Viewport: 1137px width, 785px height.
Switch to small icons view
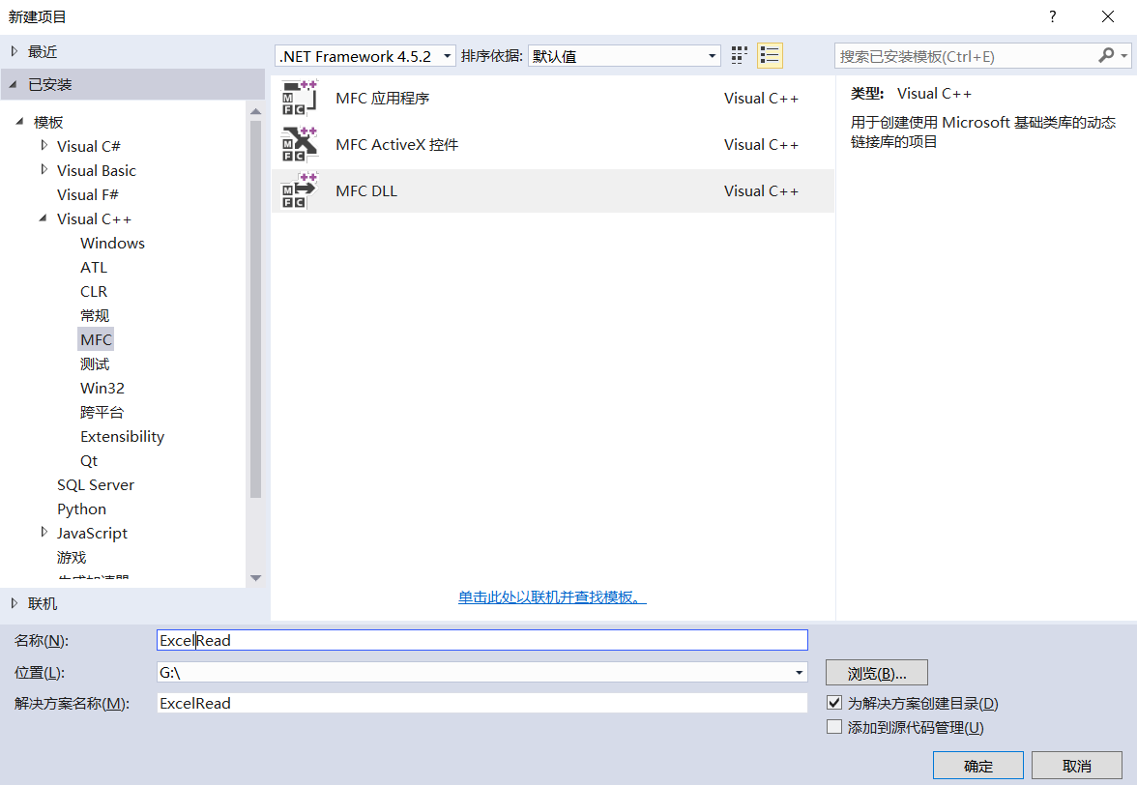point(739,56)
